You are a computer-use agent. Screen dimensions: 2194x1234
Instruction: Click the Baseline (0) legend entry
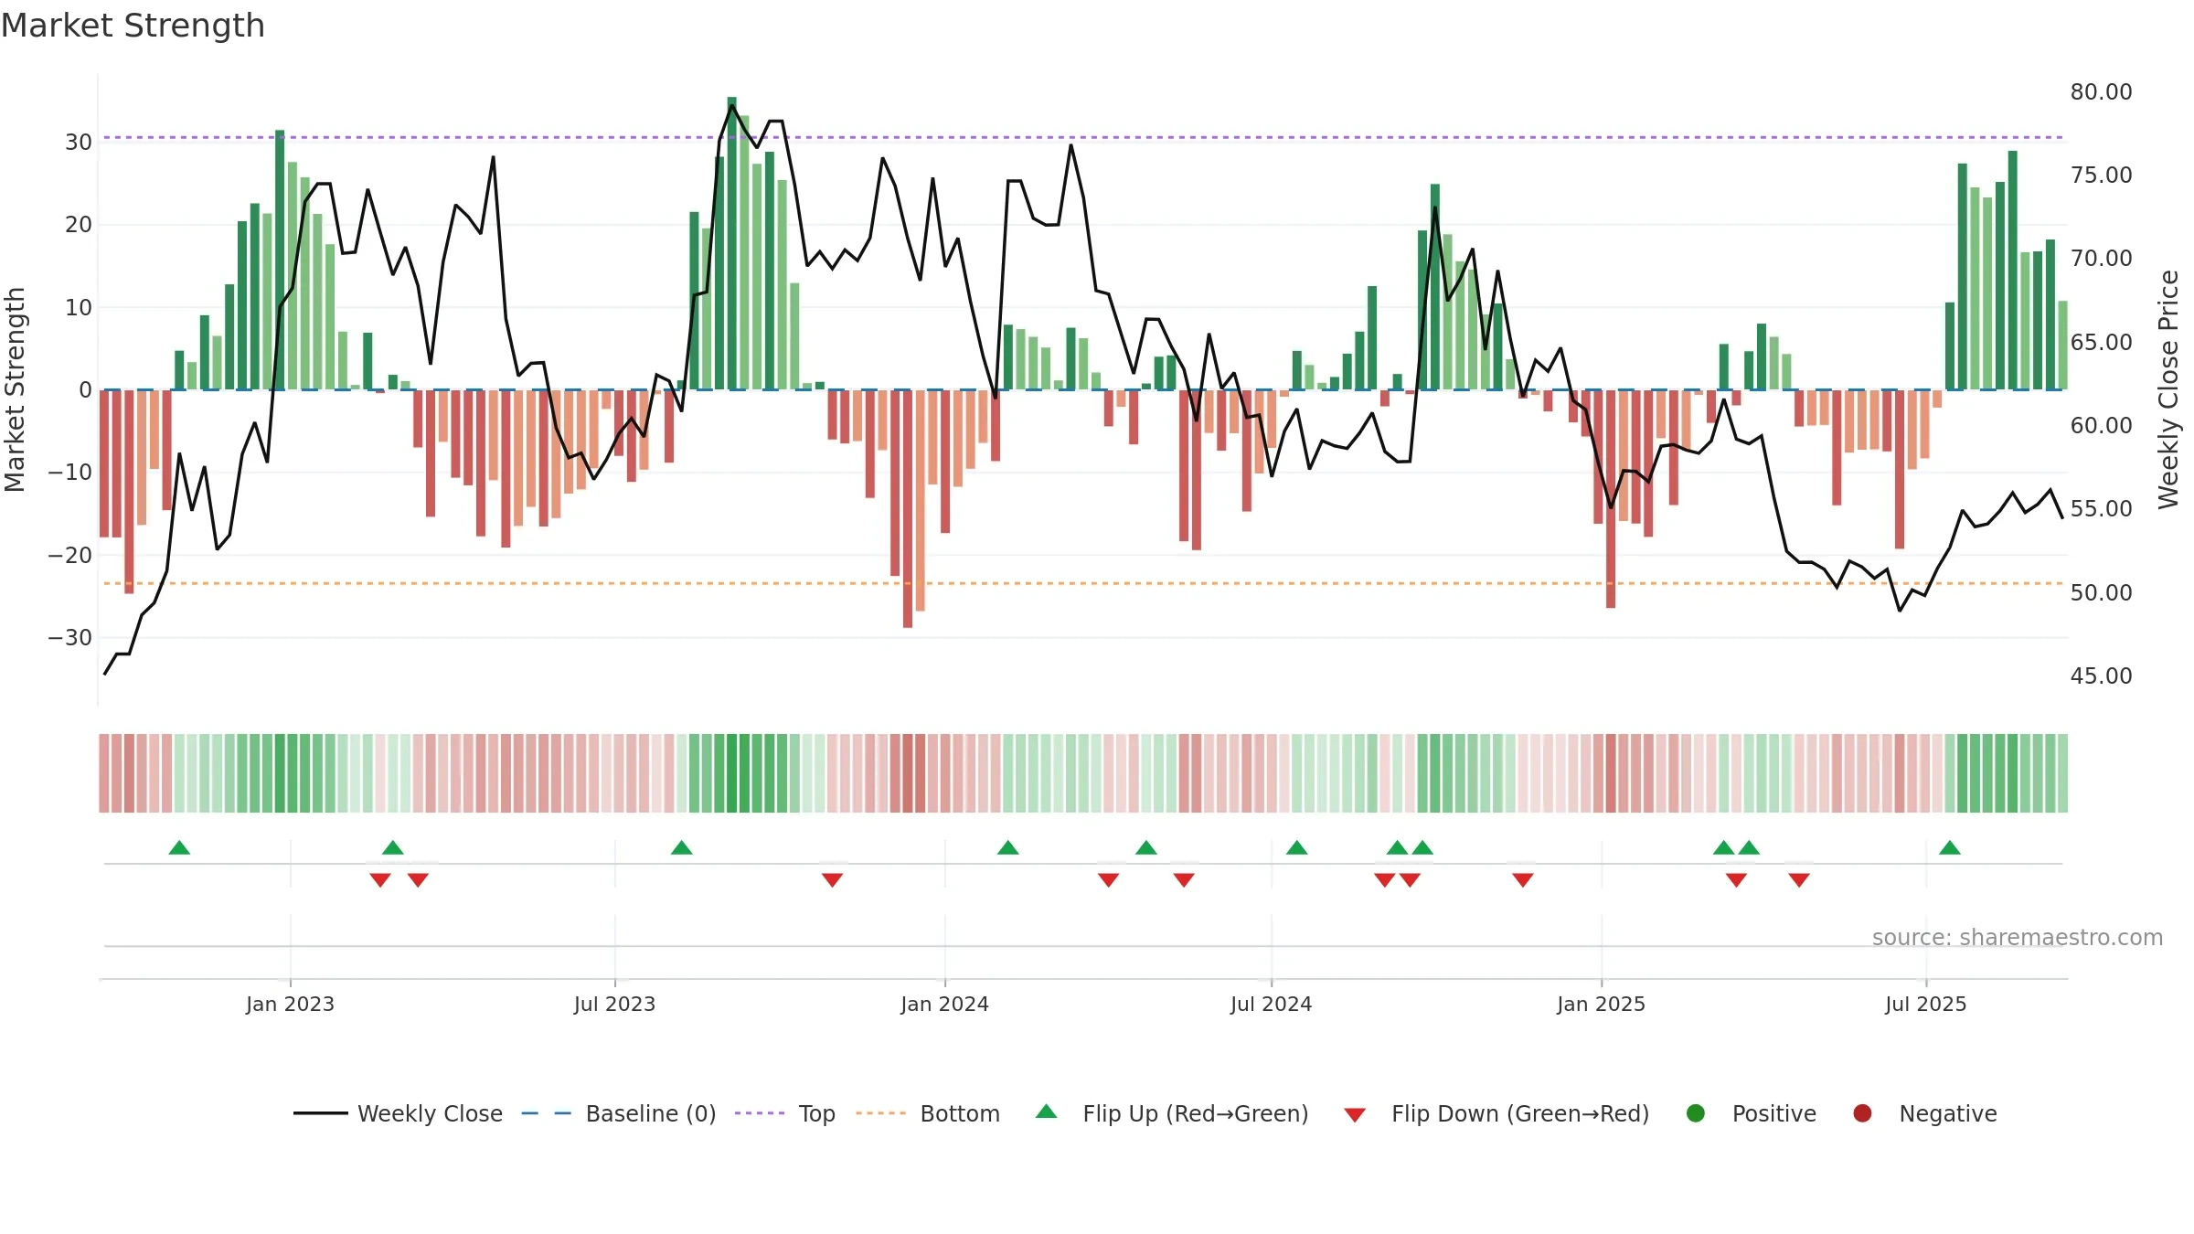coord(619,1113)
